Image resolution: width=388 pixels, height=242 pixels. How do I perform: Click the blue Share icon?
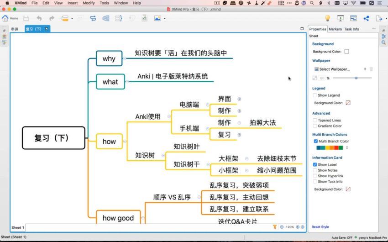point(366,18)
